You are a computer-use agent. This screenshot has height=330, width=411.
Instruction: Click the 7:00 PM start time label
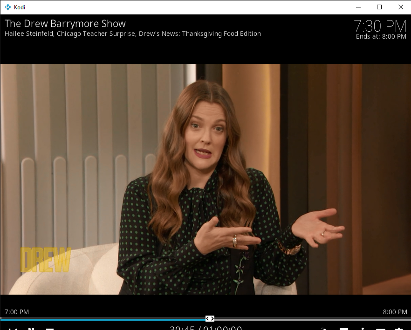point(17,312)
